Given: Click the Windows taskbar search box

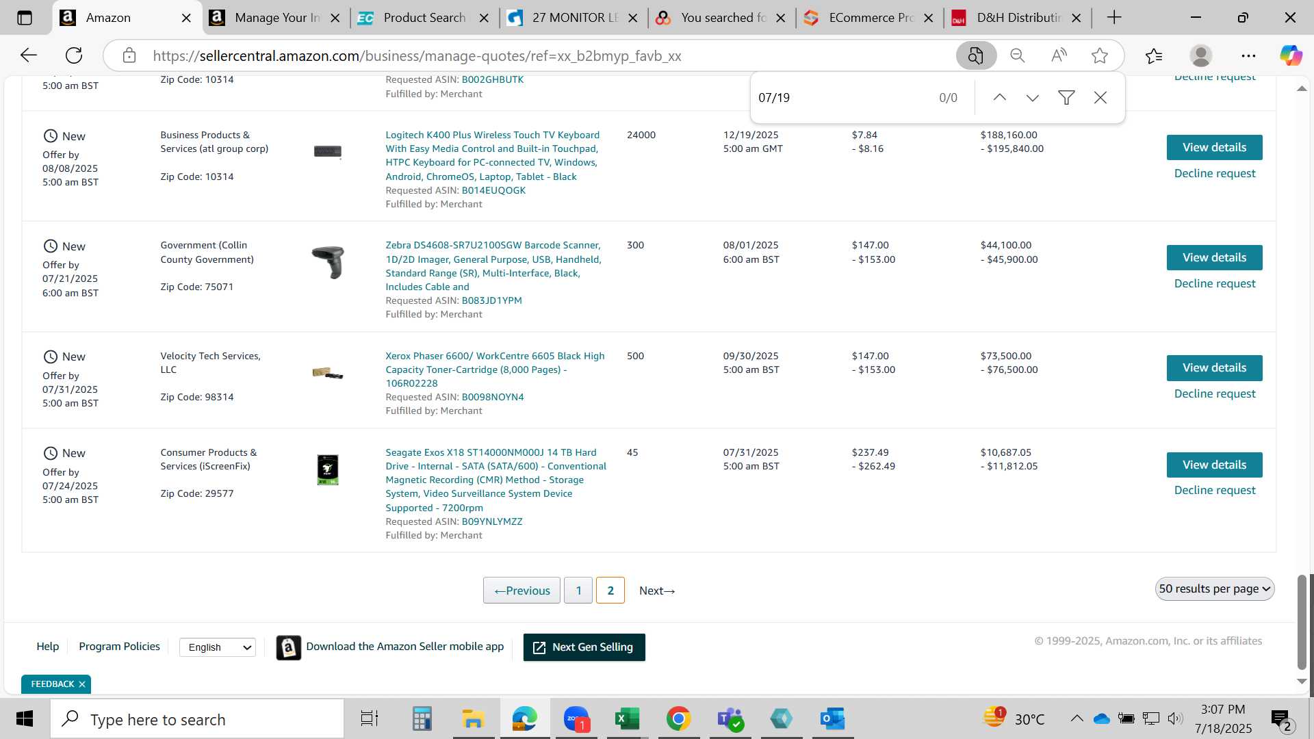Looking at the screenshot, I should [x=197, y=719].
